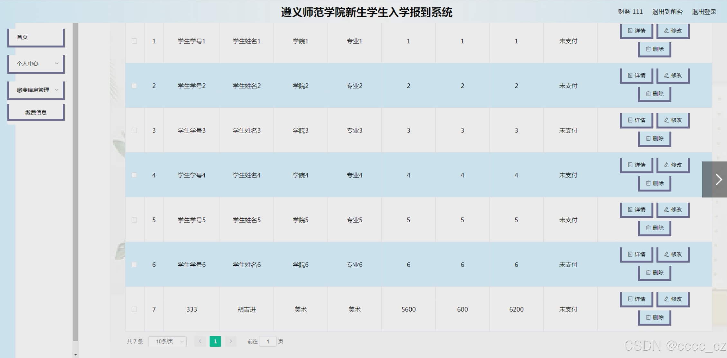The height and width of the screenshot is (358, 727).
Task: Click the 删除 button for row 6
Action: pos(654,272)
